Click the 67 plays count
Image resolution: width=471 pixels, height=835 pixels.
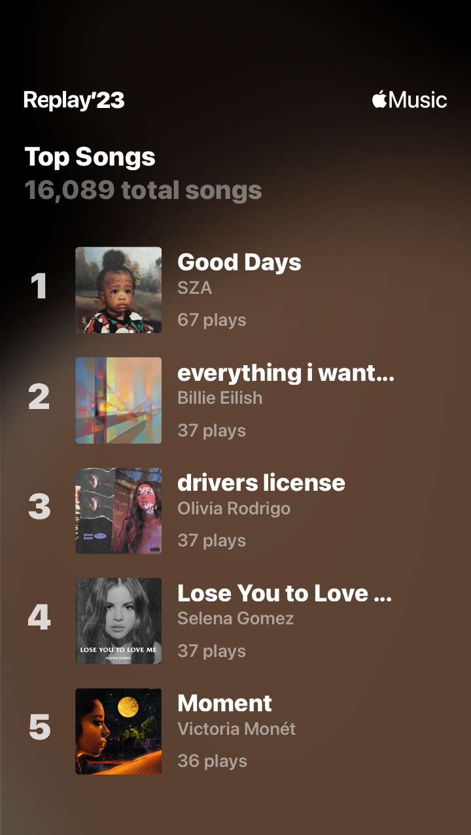tap(212, 320)
